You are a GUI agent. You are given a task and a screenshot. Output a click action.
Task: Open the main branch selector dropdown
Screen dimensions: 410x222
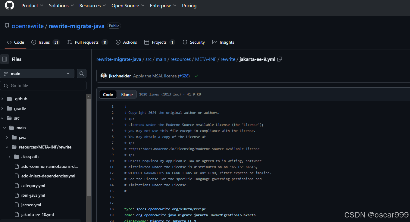(37, 73)
